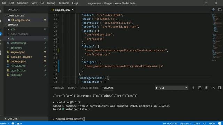Close angular.json in Open Editors list
This screenshot has width=223, height=125.
pyautogui.click(x=9, y=20)
